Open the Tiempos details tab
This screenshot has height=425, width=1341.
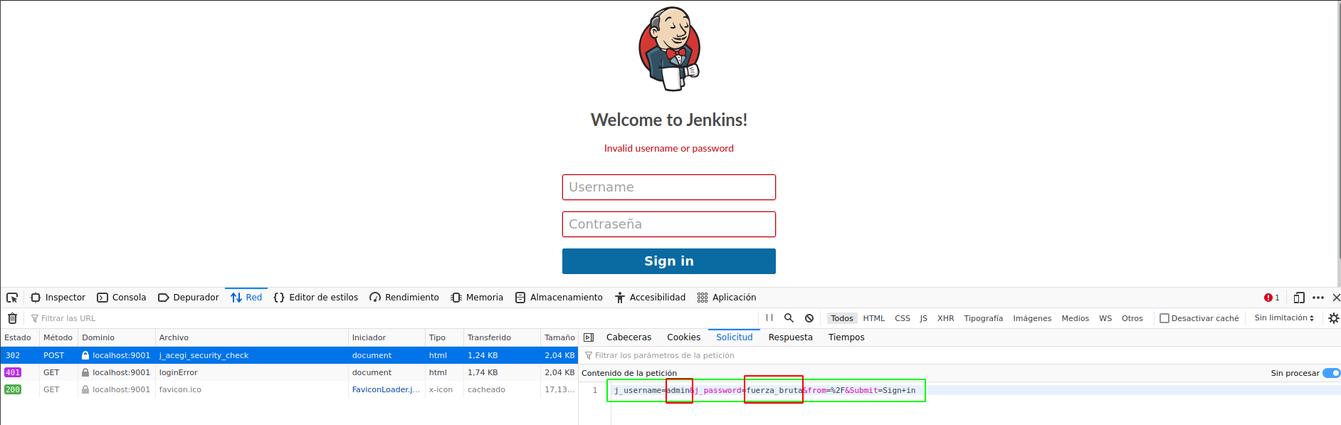click(x=846, y=337)
